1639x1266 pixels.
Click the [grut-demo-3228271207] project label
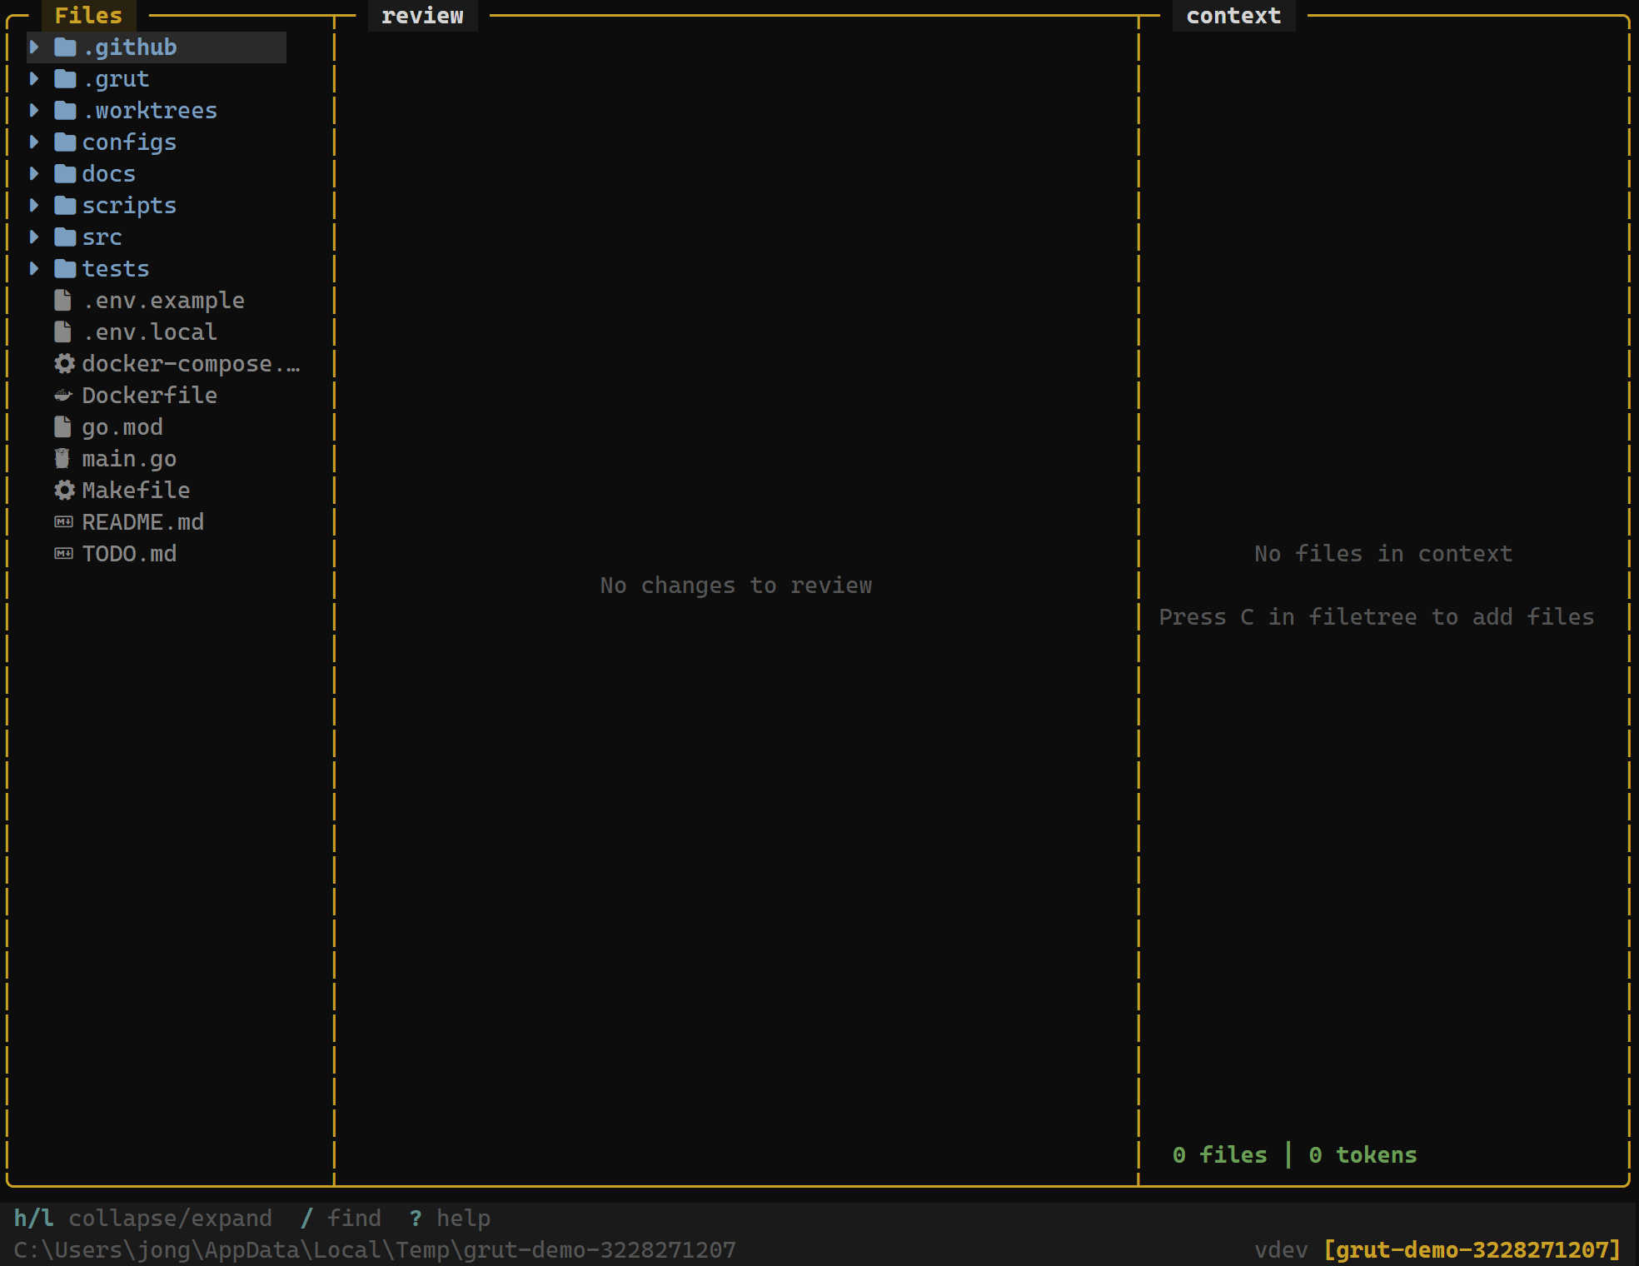point(1472,1250)
